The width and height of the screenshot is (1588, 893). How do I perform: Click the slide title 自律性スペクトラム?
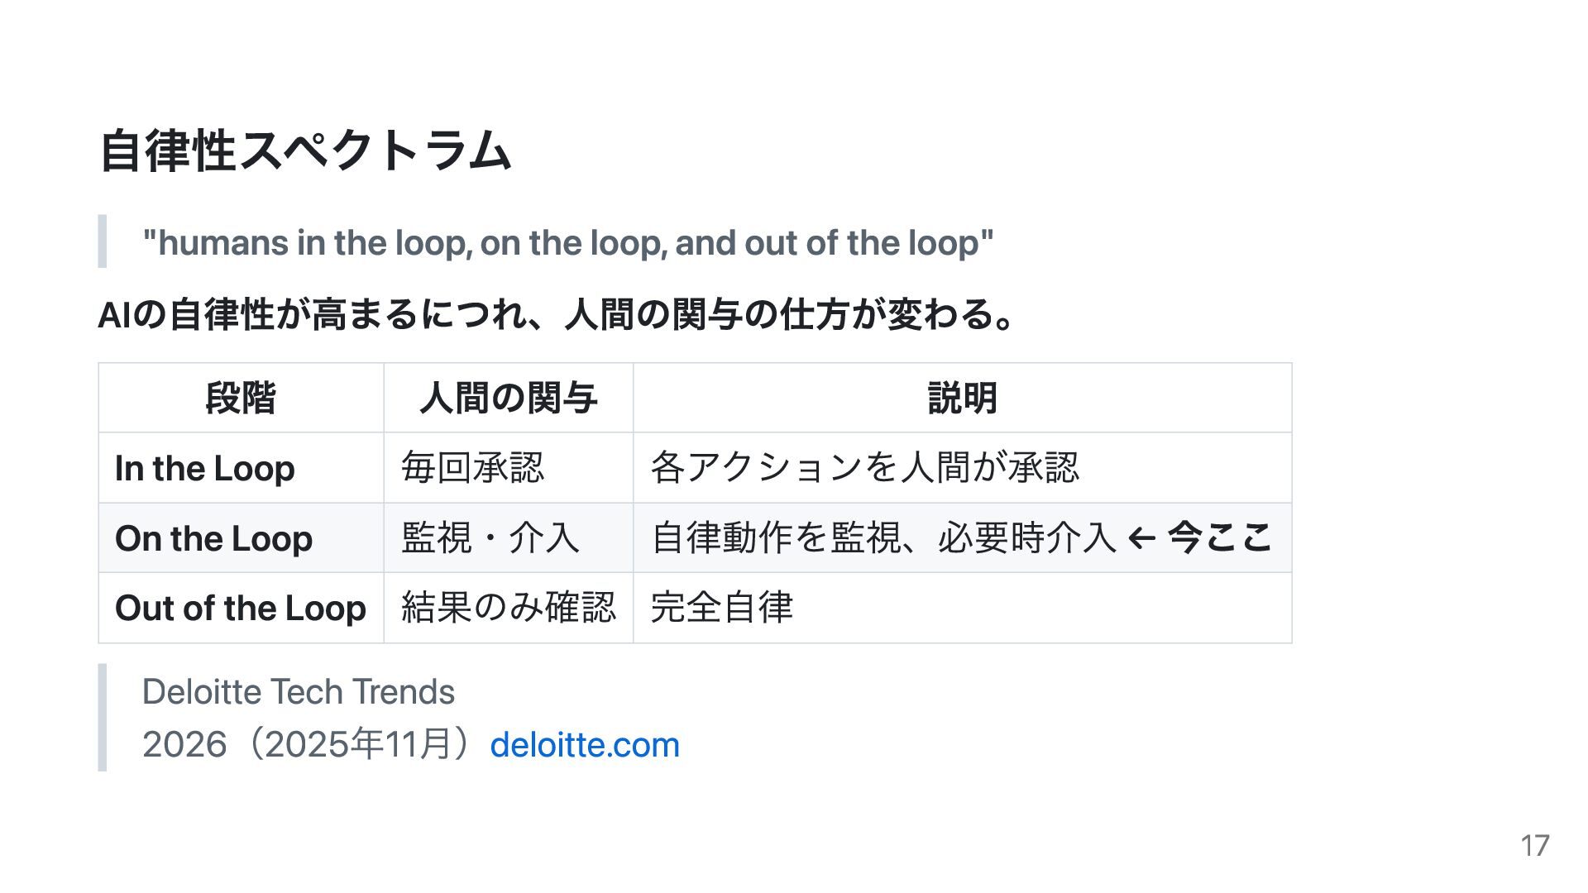click(305, 151)
